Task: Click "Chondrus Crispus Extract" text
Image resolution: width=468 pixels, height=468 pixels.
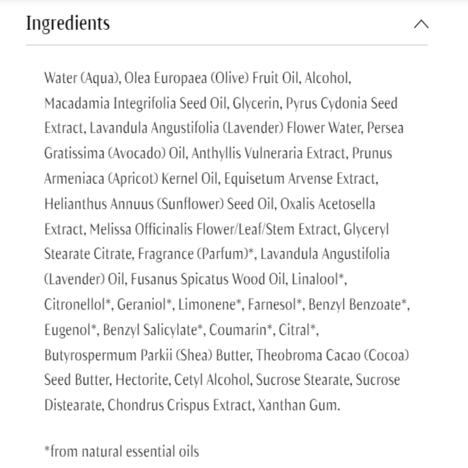Action: (180, 405)
